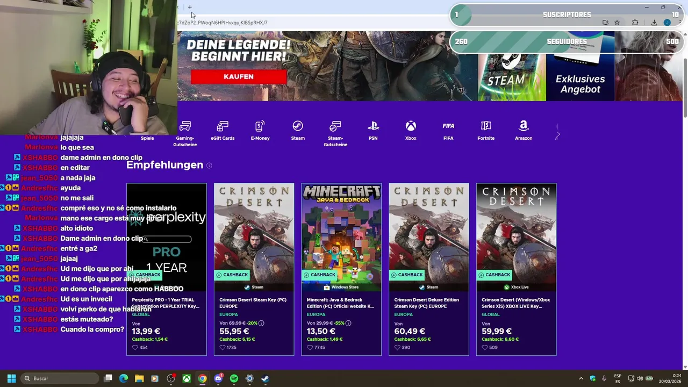Expand hidden system tray icons
Image resolution: width=688 pixels, height=387 pixels.
coord(581,378)
